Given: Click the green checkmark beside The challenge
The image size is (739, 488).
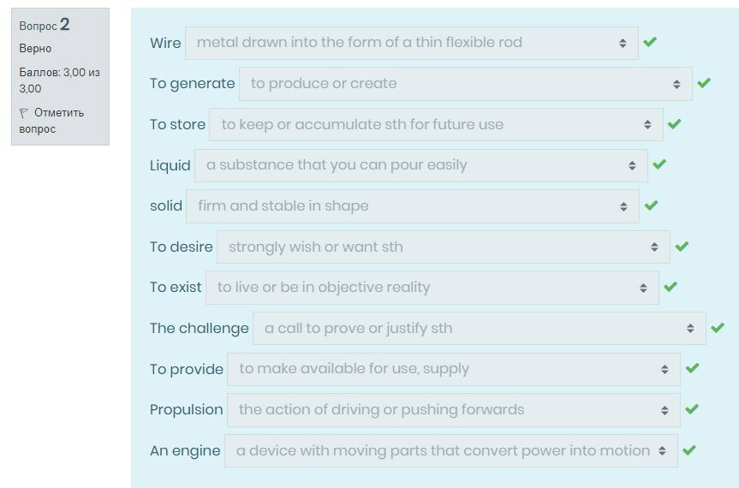Looking at the screenshot, I should pos(718,328).
